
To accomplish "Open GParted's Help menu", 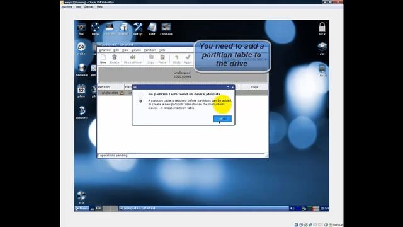I will 162,50.
